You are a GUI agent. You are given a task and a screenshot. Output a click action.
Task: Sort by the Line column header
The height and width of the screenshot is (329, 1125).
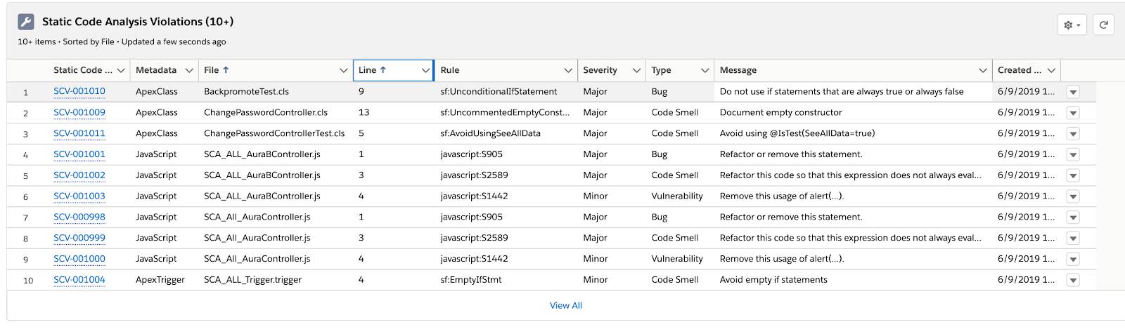coord(372,70)
